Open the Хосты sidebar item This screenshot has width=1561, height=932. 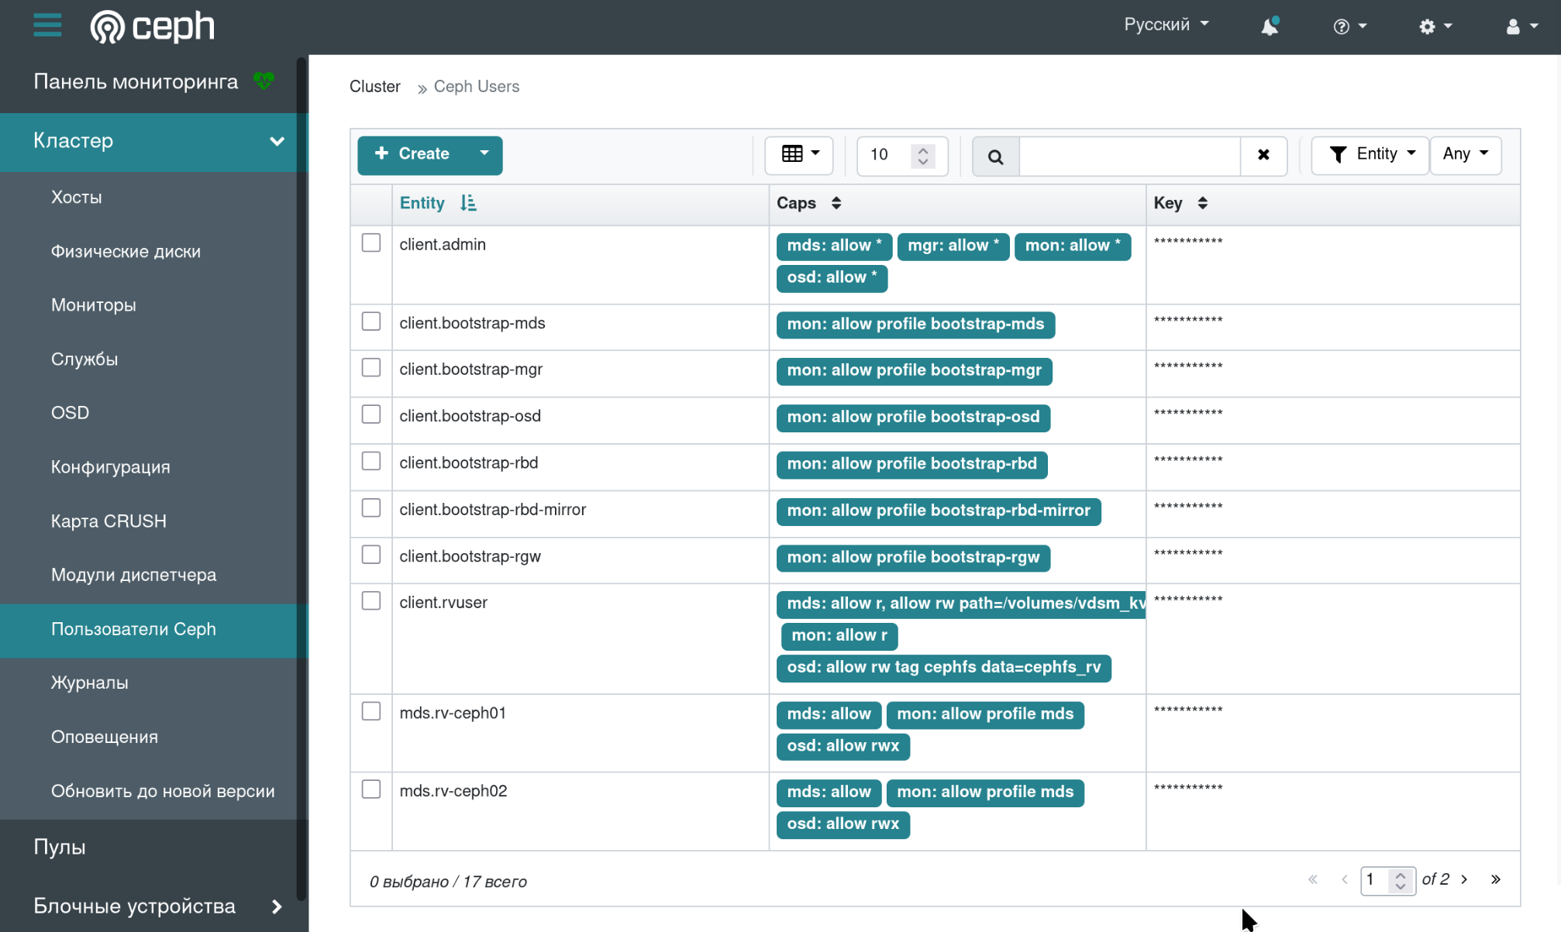coord(77,198)
